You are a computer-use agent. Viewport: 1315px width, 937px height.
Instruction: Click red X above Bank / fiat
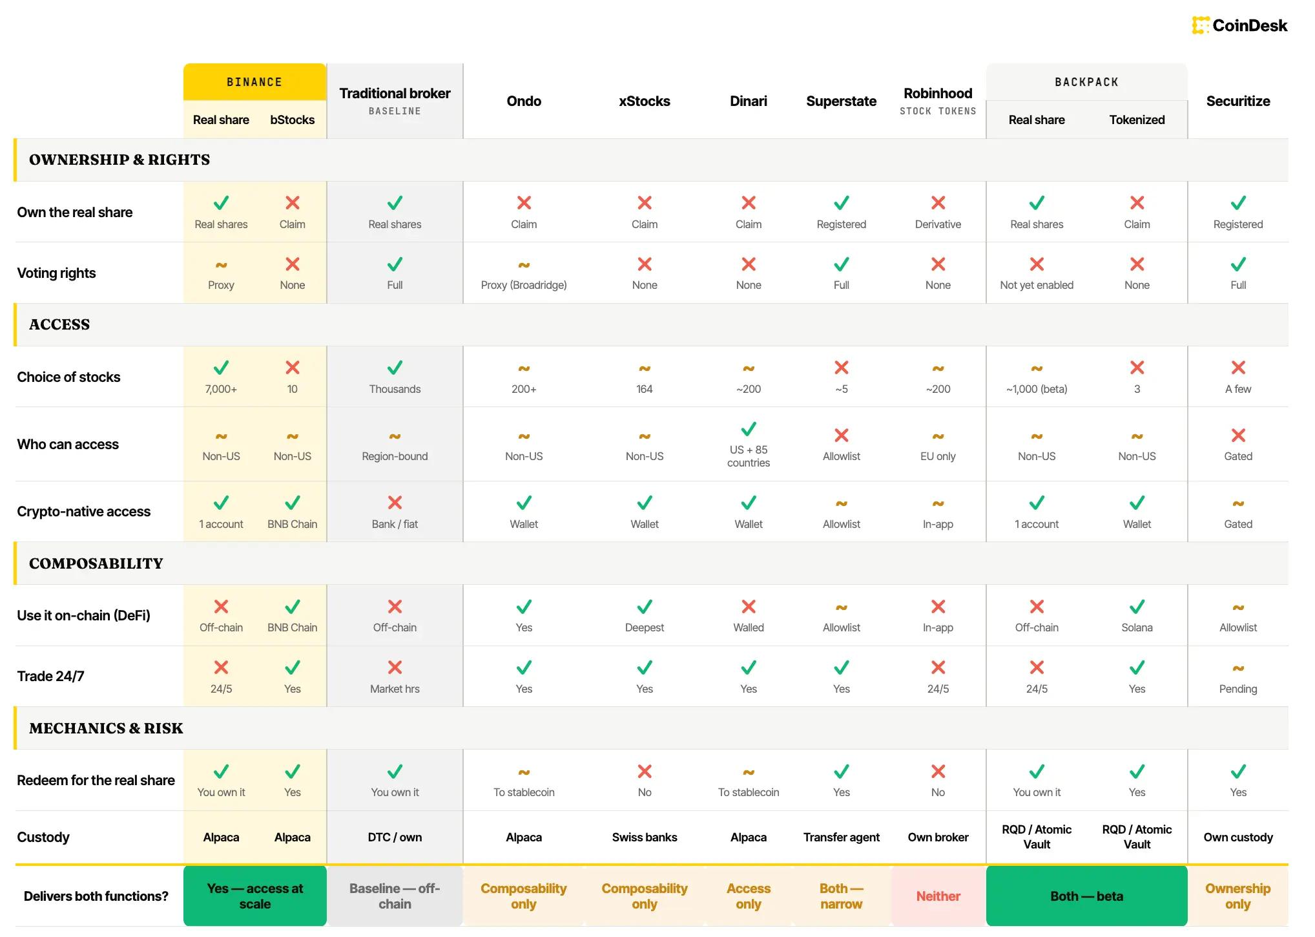click(395, 503)
